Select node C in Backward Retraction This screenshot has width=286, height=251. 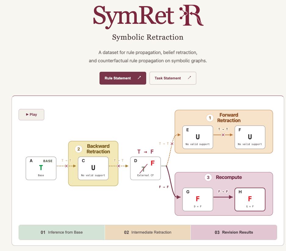pyautogui.click(x=93, y=168)
